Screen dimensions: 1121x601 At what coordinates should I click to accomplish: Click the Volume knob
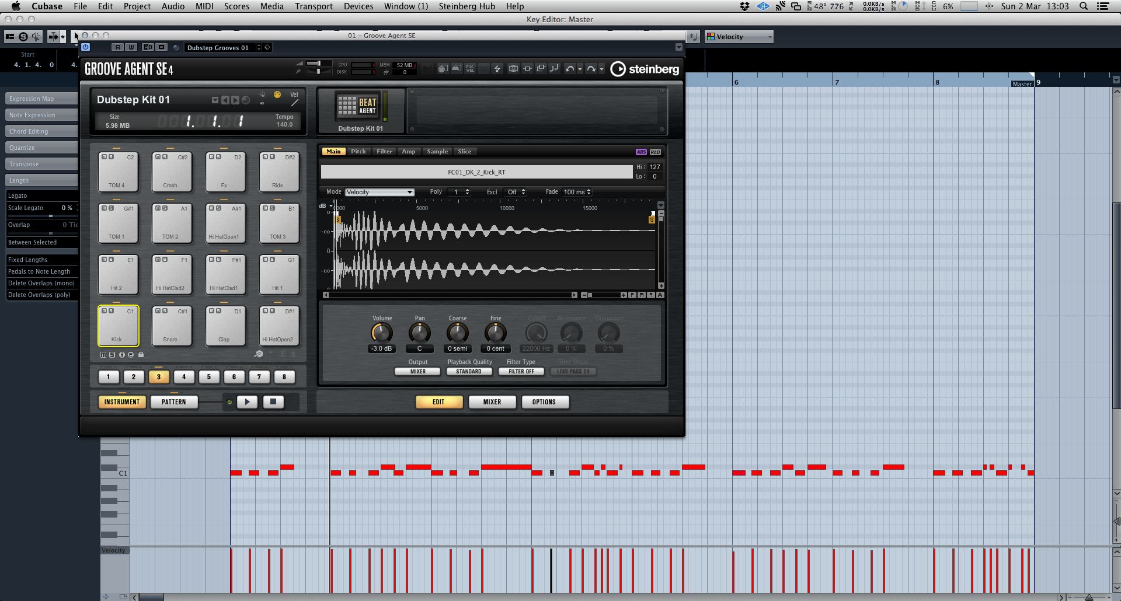(382, 333)
